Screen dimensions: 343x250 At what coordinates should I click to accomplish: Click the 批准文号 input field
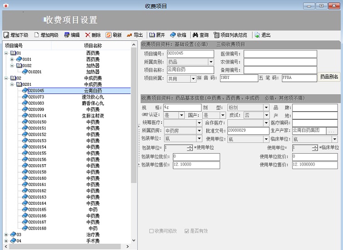point(248,131)
